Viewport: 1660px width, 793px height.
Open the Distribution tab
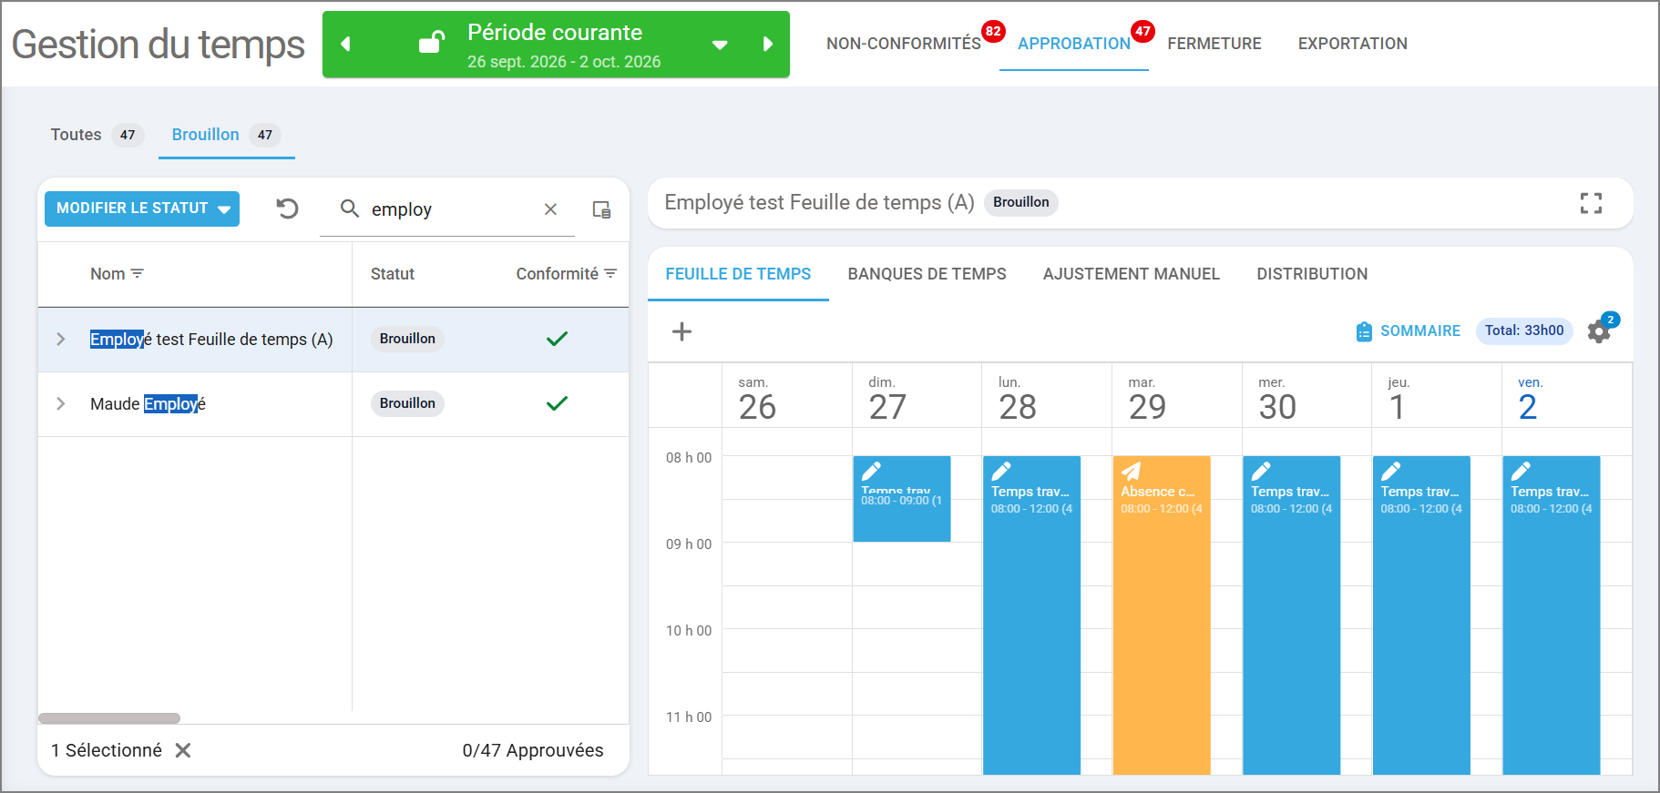point(1312,274)
